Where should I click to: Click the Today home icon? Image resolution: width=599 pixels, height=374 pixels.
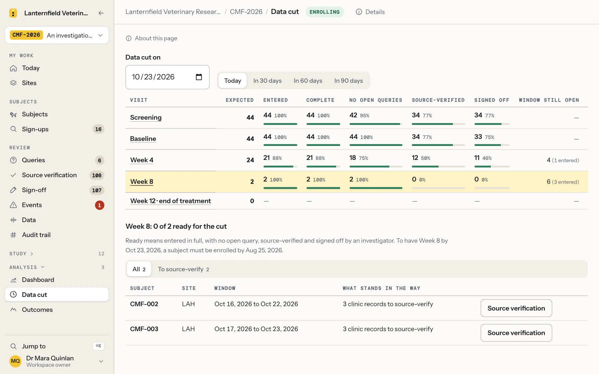point(13,68)
